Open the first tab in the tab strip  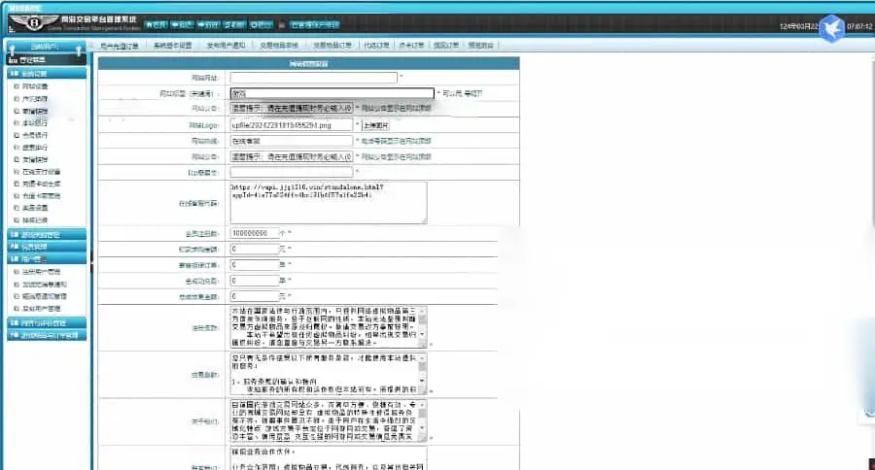pyautogui.click(x=119, y=46)
